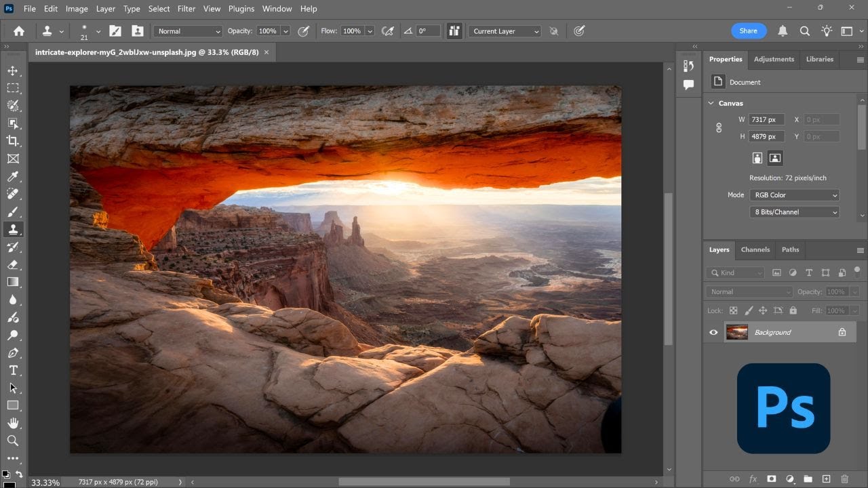Open Search with magnifier icon
This screenshot has width=868, height=488.
[x=805, y=31]
